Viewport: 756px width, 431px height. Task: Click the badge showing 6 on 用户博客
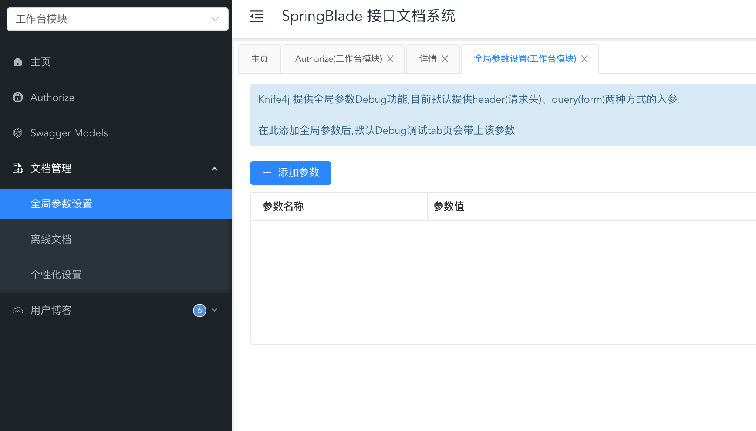pos(199,310)
